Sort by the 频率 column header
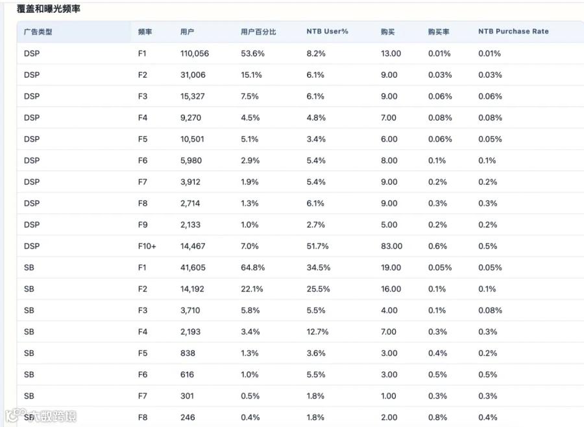 click(x=145, y=32)
